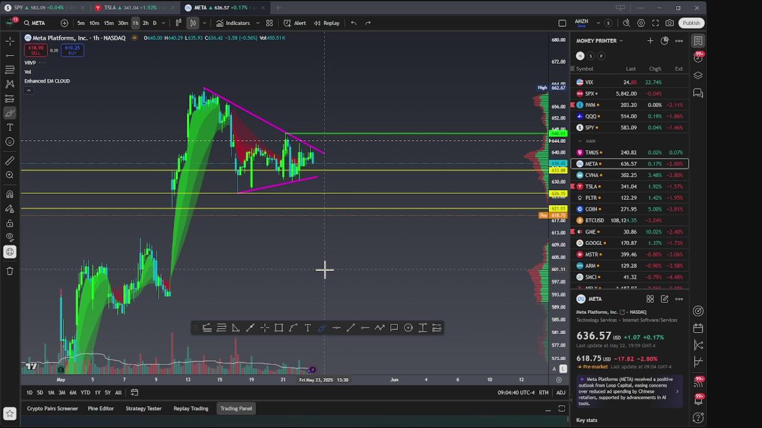Image resolution: width=762 pixels, height=428 pixels.
Task: Expand the AMZN layout dropdown arrow
Action: click(x=598, y=23)
